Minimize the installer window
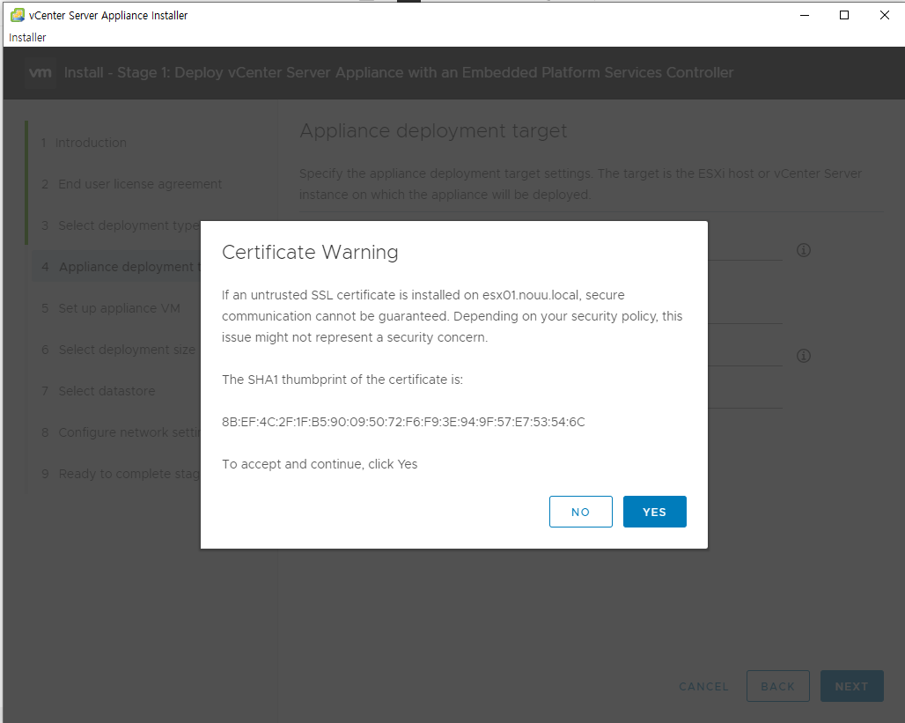The width and height of the screenshot is (905, 723). [x=805, y=16]
